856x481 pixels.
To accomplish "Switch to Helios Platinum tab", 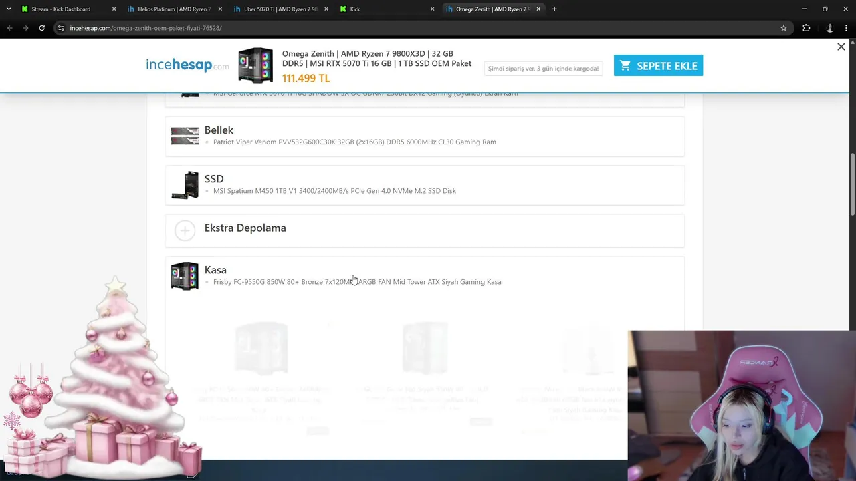I will pos(174,9).
